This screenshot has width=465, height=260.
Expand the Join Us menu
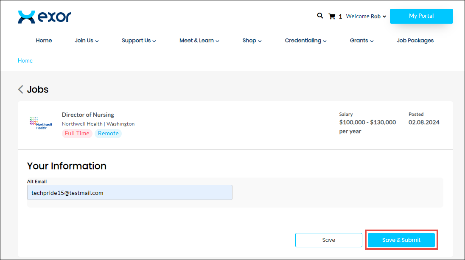pyautogui.click(x=87, y=41)
